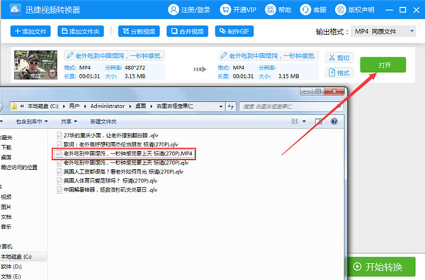Click the icon of the MP4 file

58,153
